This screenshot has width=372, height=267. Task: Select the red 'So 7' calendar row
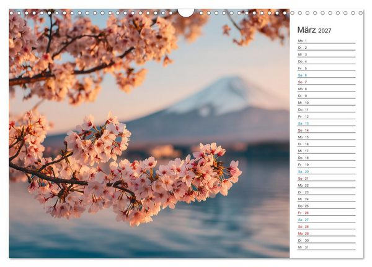[327, 82]
